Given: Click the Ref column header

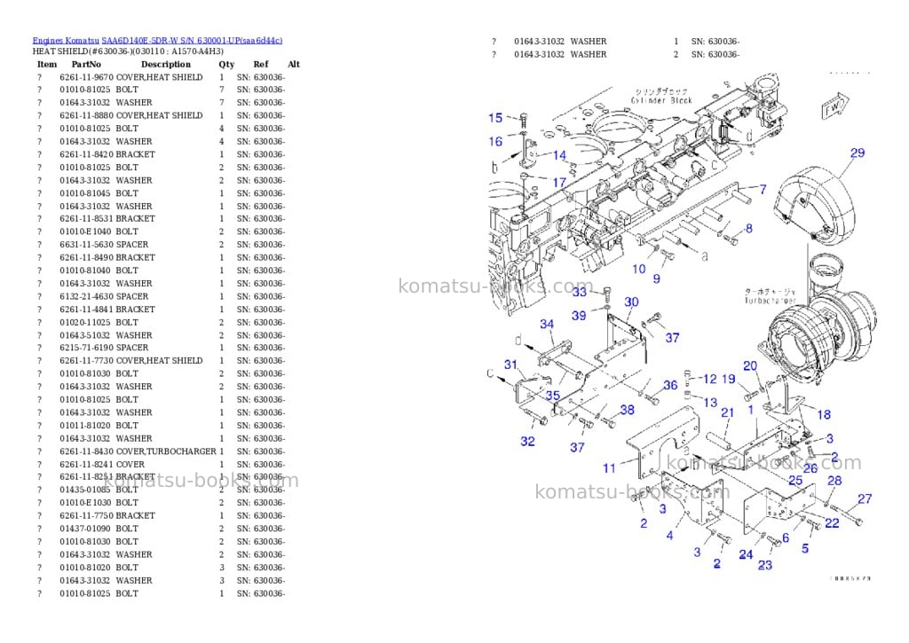Looking at the screenshot, I should [261, 64].
